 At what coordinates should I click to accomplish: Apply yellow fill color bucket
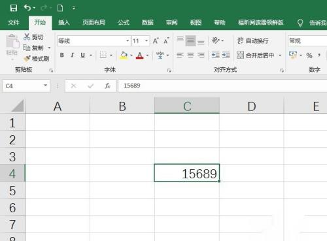point(124,56)
